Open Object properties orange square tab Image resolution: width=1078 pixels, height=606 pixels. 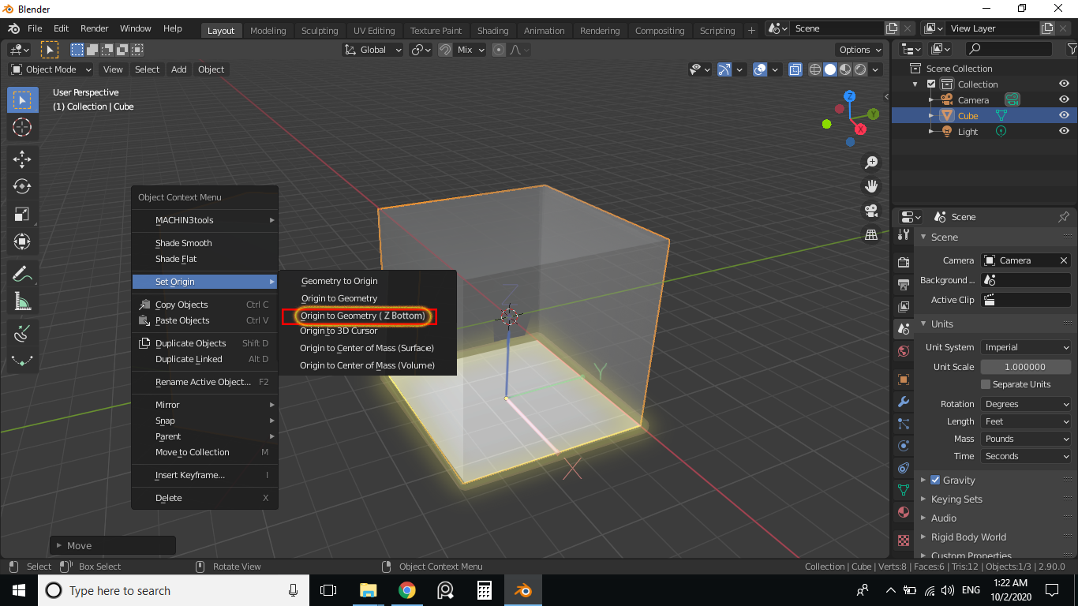[x=904, y=380]
